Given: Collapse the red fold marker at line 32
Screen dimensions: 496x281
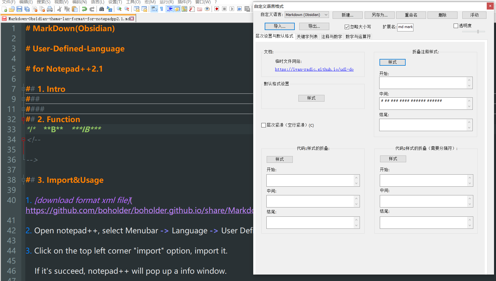Looking at the screenshot, I should point(23,119).
